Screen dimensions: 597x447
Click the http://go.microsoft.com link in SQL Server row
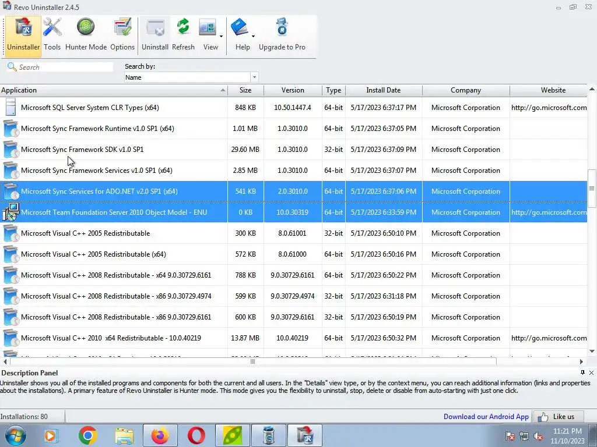click(549, 108)
